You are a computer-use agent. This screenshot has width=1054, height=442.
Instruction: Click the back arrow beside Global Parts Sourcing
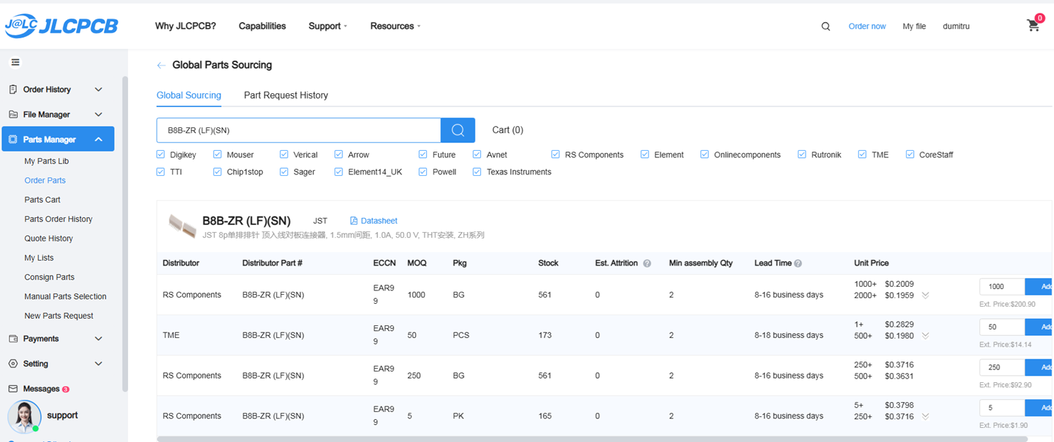(162, 65)
